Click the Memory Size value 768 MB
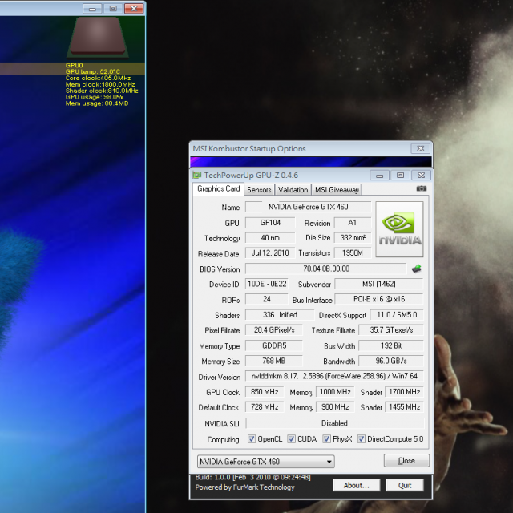Image resolution: width=513 pixels, height=513 pixels. pos(274,361)
